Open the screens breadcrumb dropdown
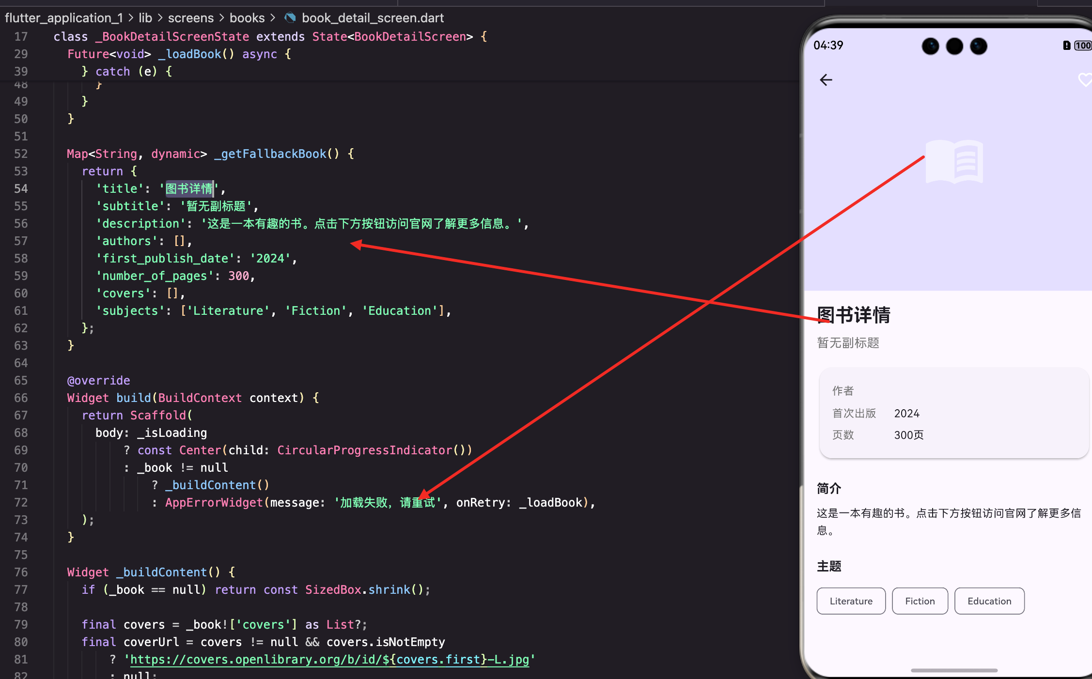This screenshot has height=679, width=1092. [x=190, y=18]
